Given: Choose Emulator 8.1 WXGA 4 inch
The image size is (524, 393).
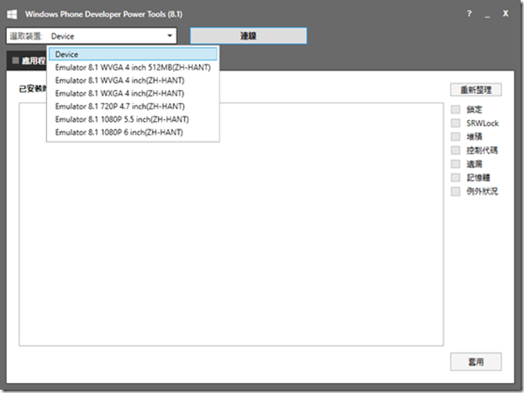Looking at the screenshot, I should [x=133, y=93].
